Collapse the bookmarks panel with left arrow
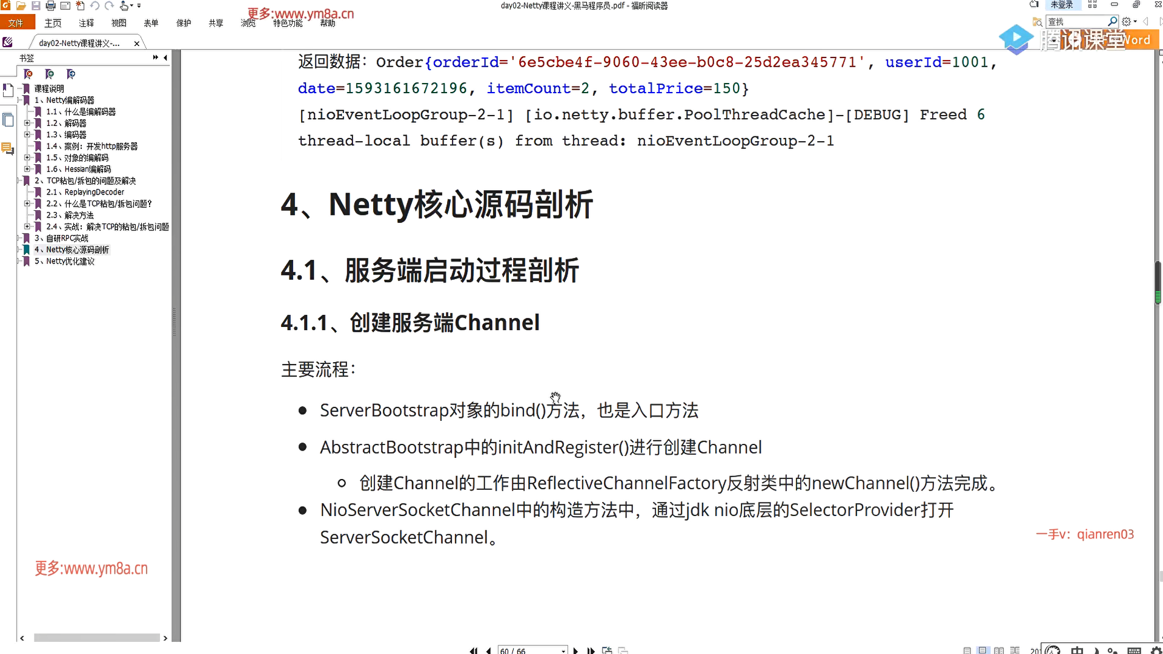Screen dimensions: 1163x654 [165, 58]
